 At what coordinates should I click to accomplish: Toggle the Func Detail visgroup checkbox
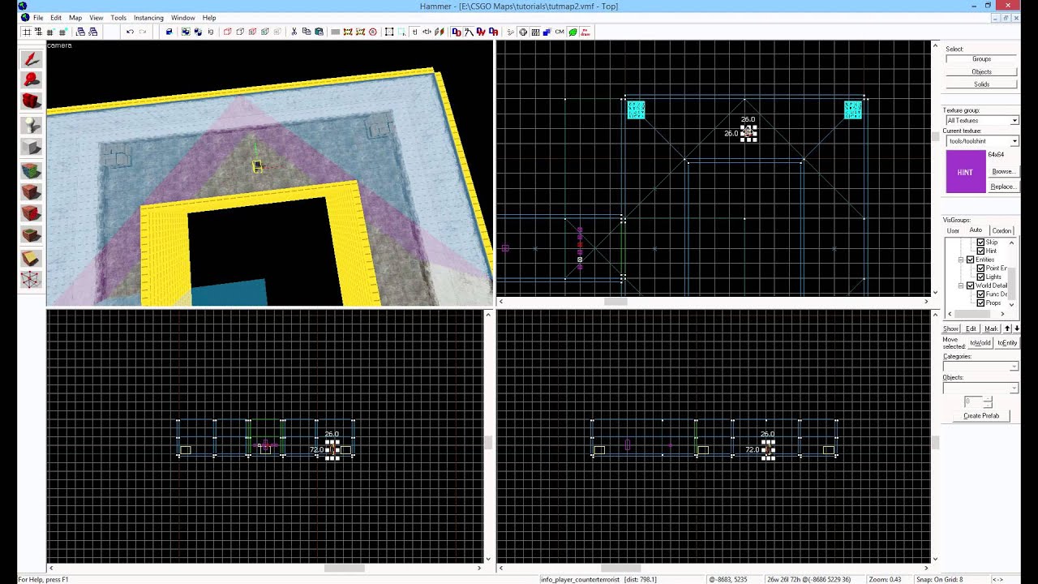tap(980, 294)
